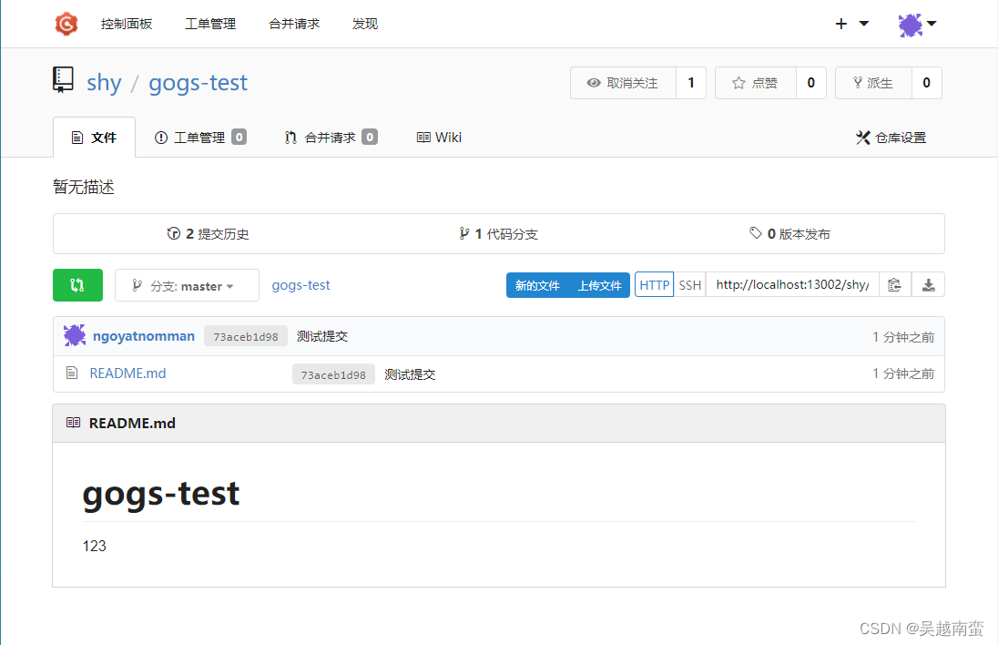Select the HTTP clone protocol
Viewport: 998px width, 645px height.
click(654, 284)
